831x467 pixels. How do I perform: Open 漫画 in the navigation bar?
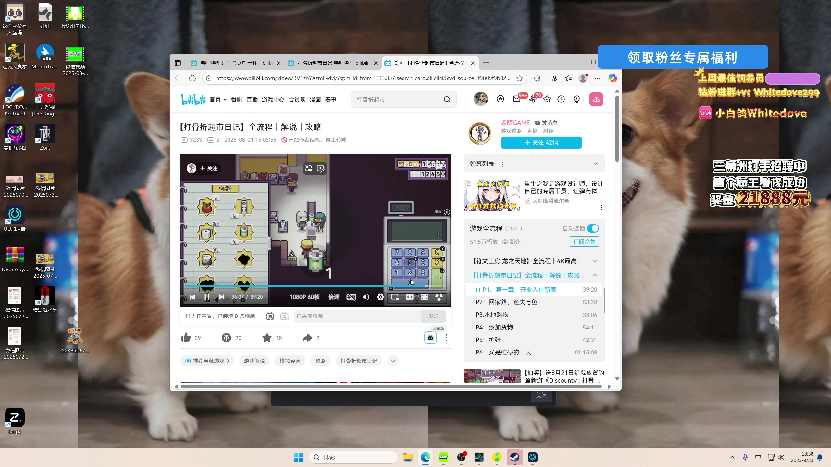315,99
